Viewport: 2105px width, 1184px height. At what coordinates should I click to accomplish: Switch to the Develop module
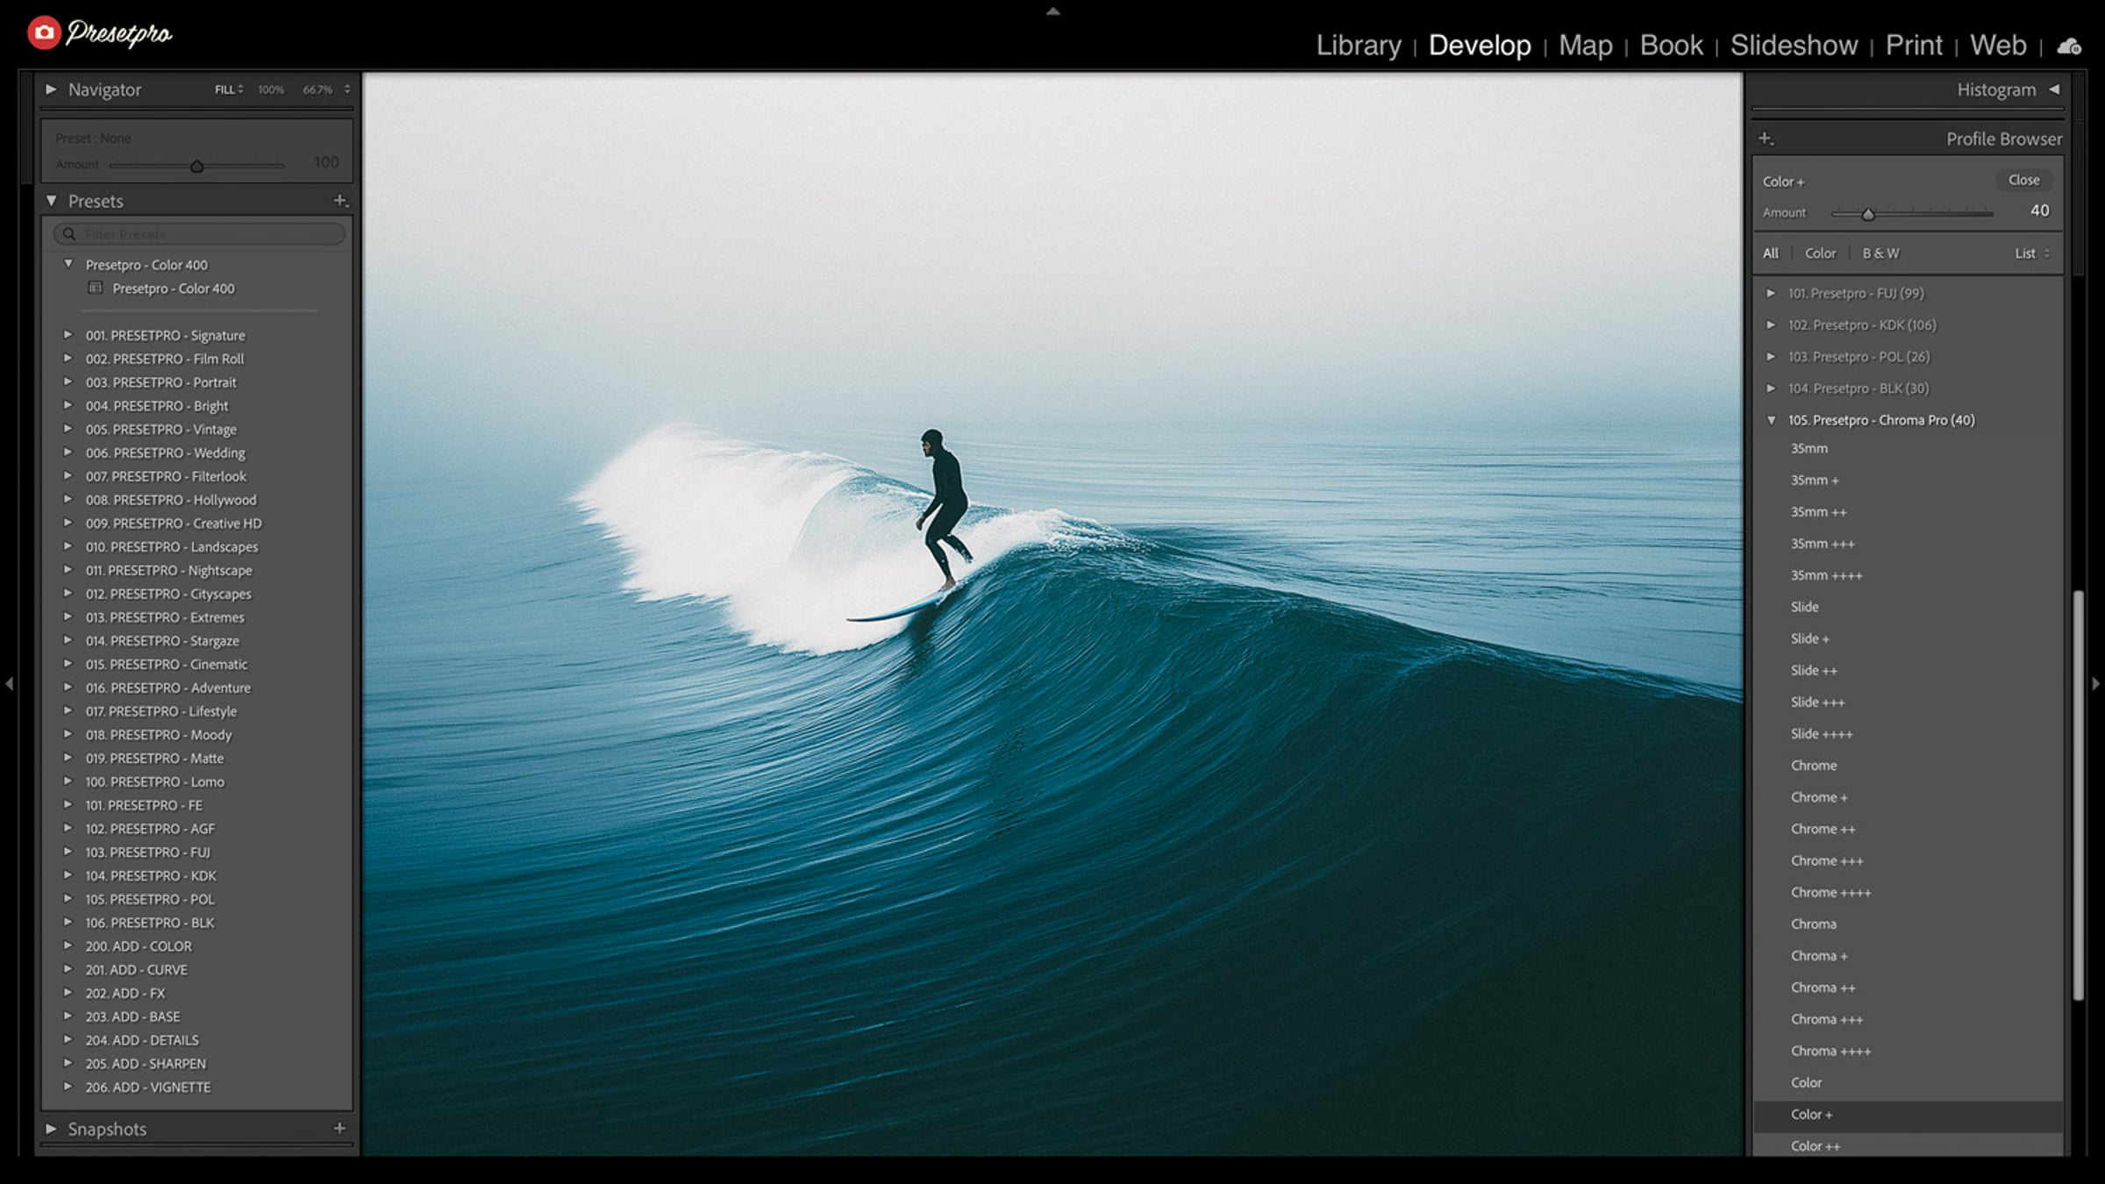coord(1480,46)
